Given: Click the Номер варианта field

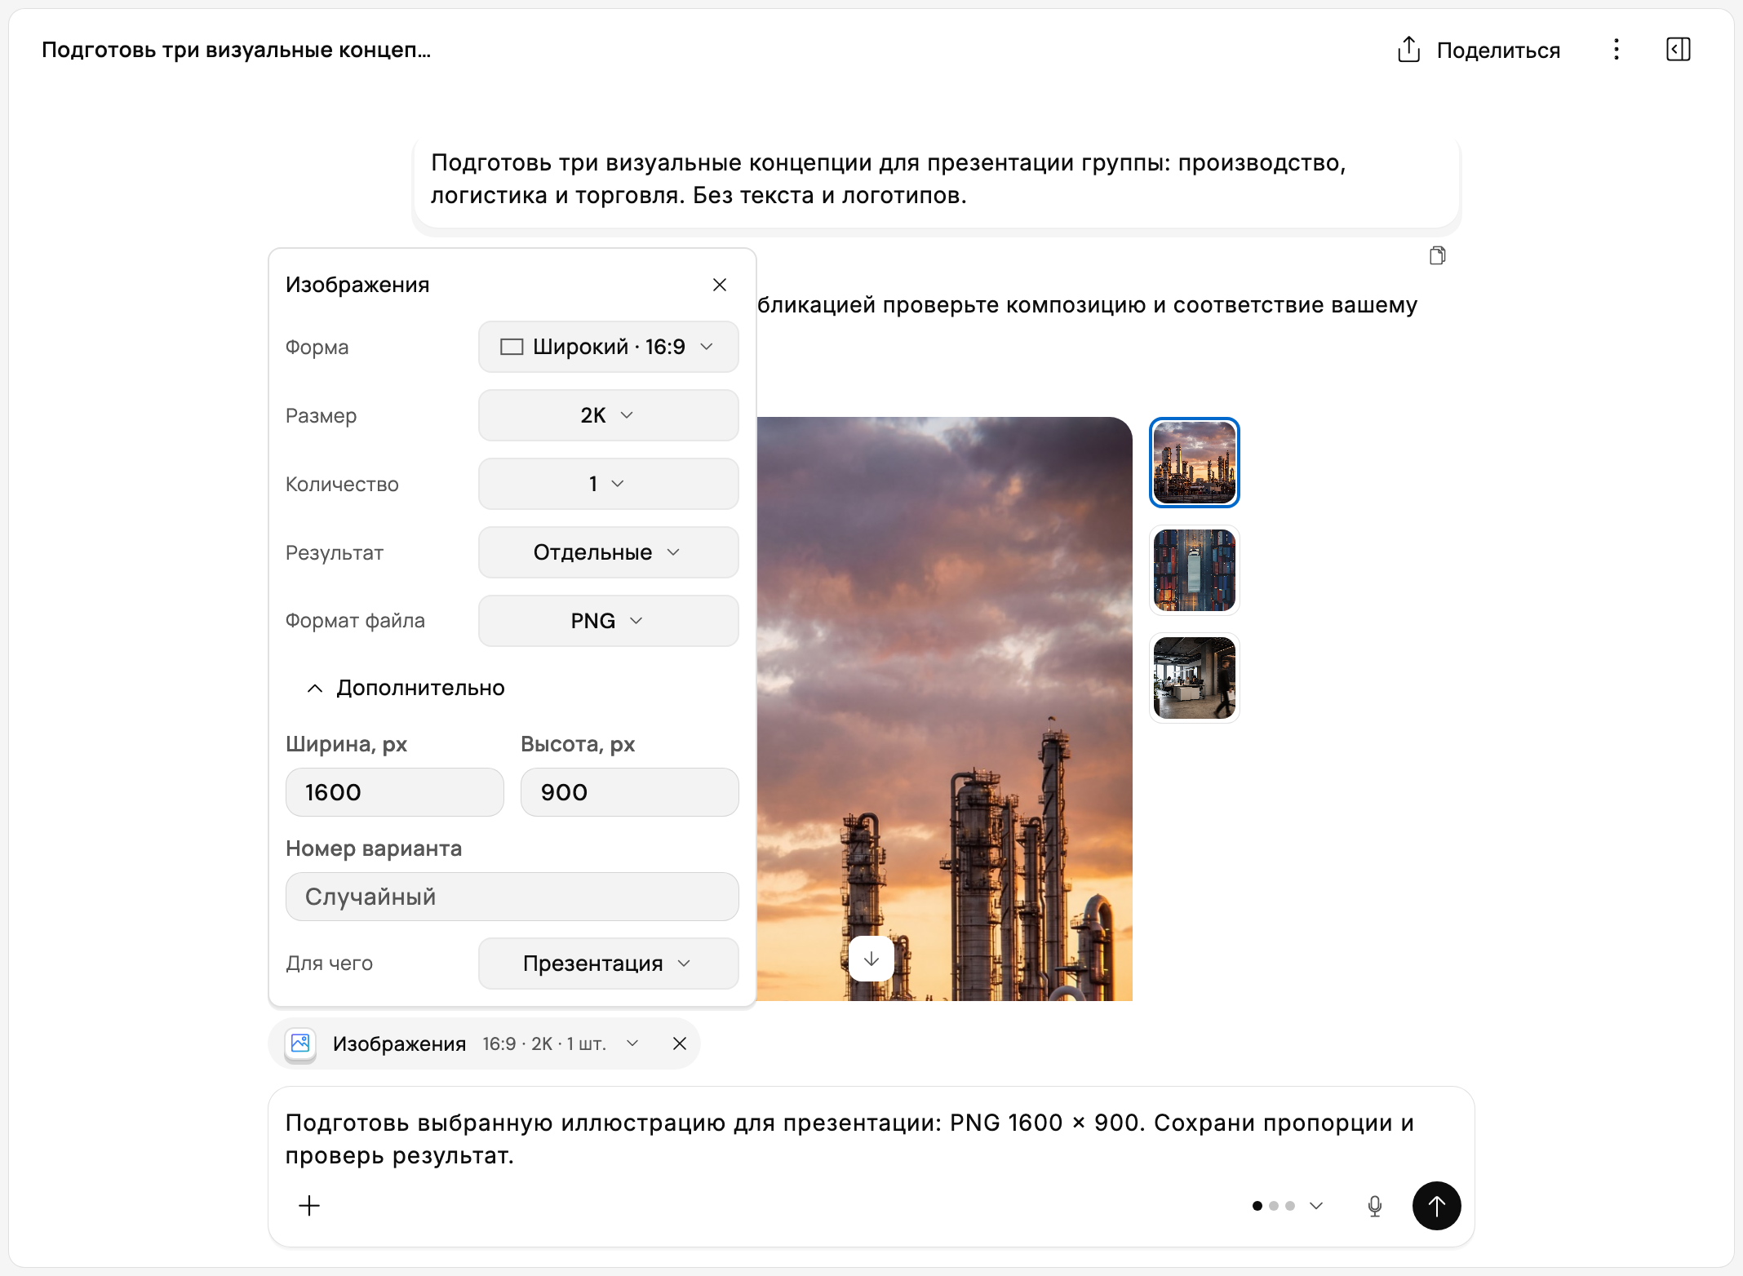Looking at the screenshot, I should (x=512, y=897).
